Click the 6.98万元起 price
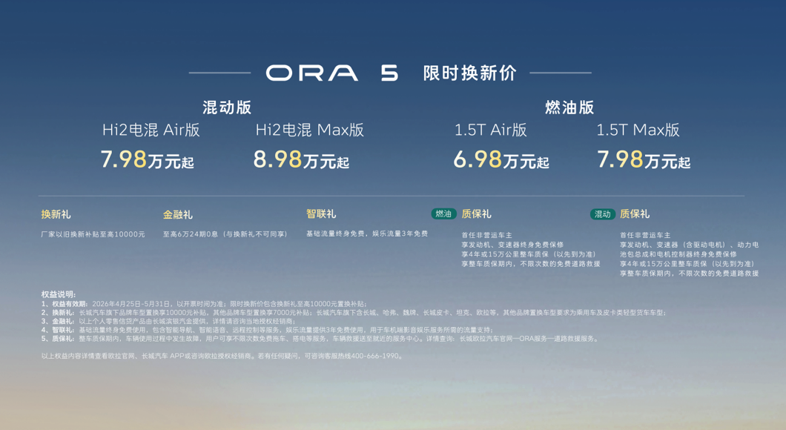The height and width of the screenshot is (430, 786). point(501,160)
